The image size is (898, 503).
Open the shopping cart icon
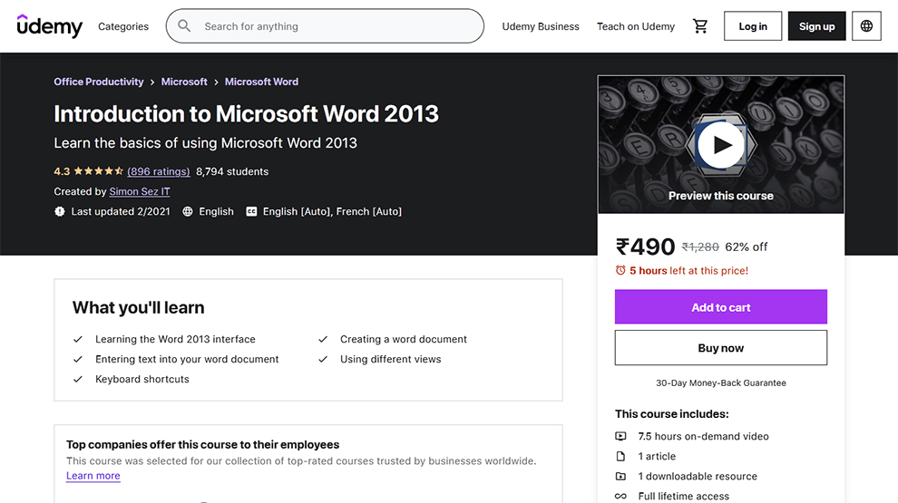point(700,26)
